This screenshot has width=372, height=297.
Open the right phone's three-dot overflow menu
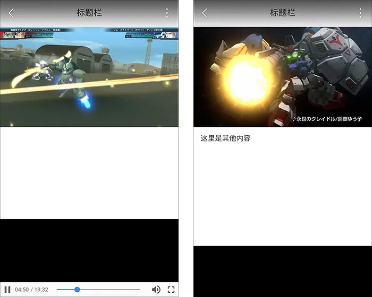(x=360, y=13)
